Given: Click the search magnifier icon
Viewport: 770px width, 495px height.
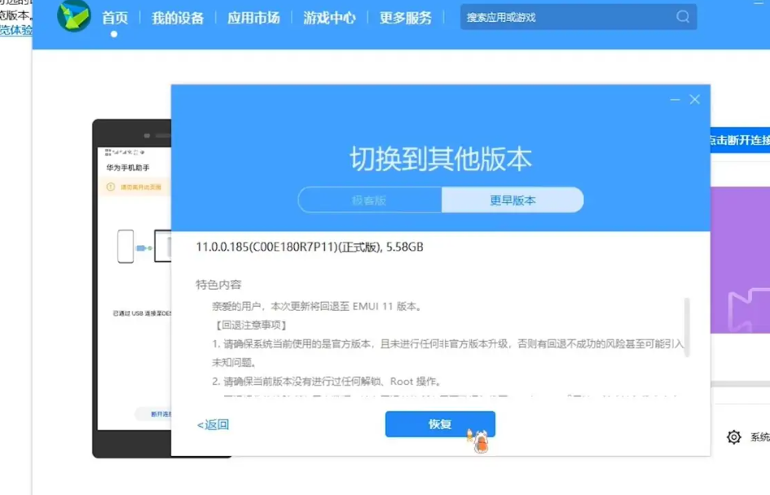Looking at the screenshot, I should point(683,17).
